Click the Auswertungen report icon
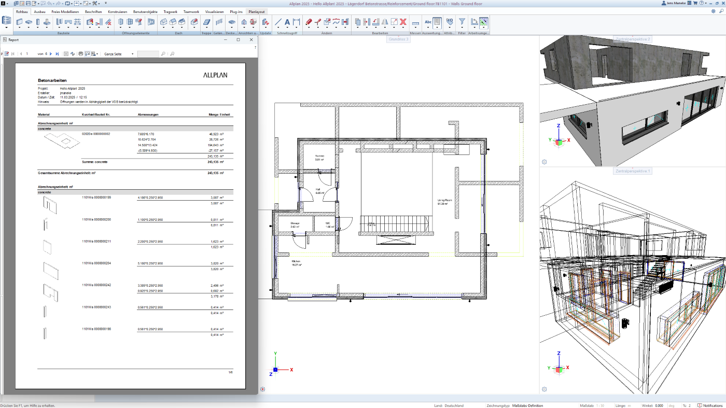The image size is (726, 408). (437, 22)
